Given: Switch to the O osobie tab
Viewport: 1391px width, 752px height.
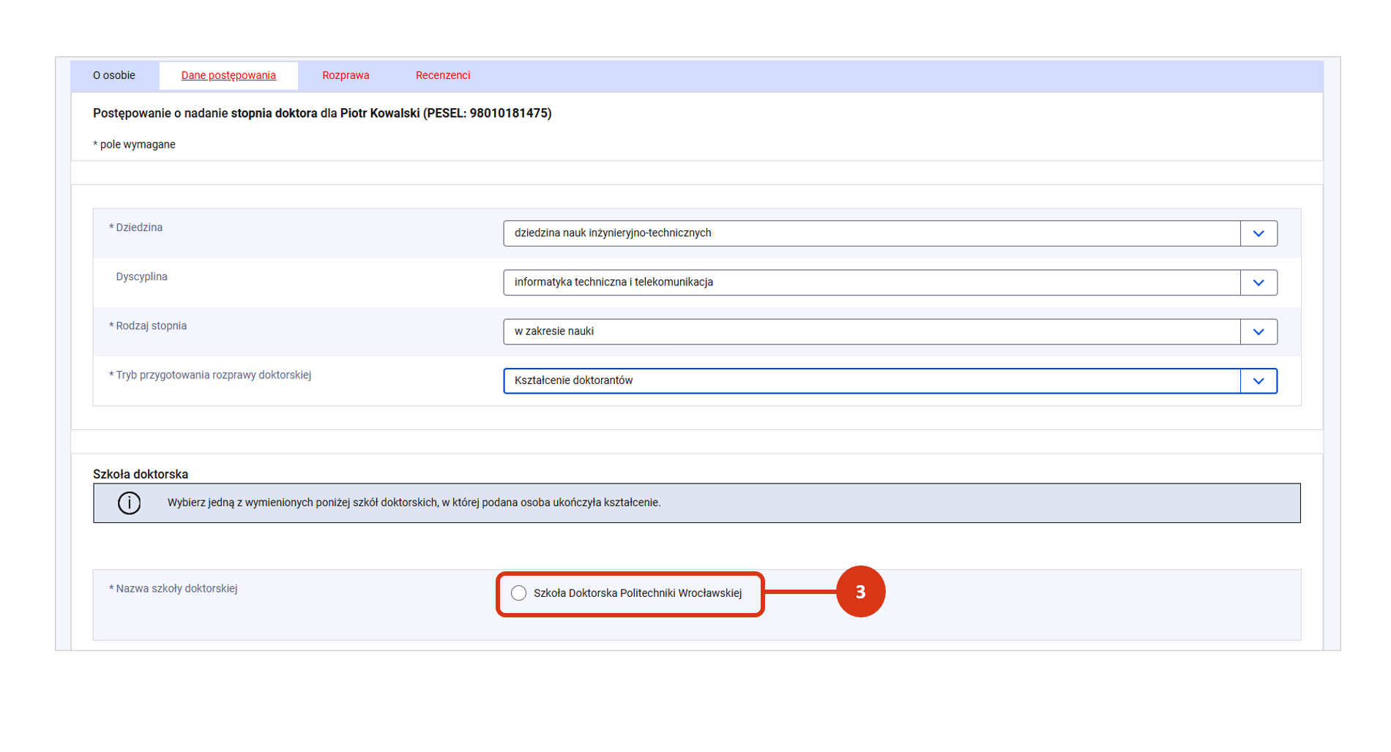Looking at the screenshot, I should [x=114, y=75].
